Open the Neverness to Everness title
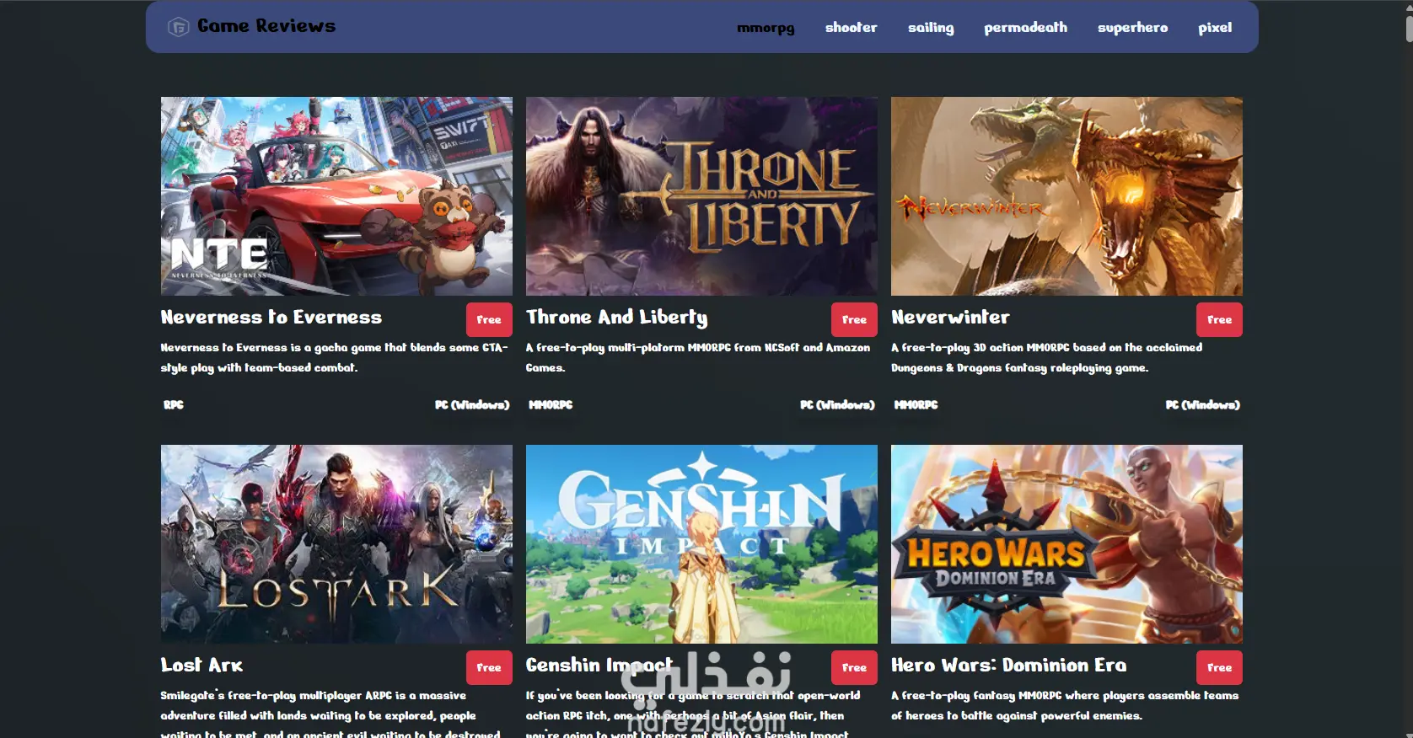This screenshot has width=1413, height=738. click(271, 318)
